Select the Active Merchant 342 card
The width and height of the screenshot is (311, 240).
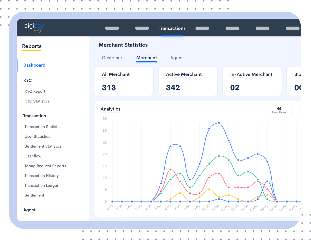[x=188, y=82]
